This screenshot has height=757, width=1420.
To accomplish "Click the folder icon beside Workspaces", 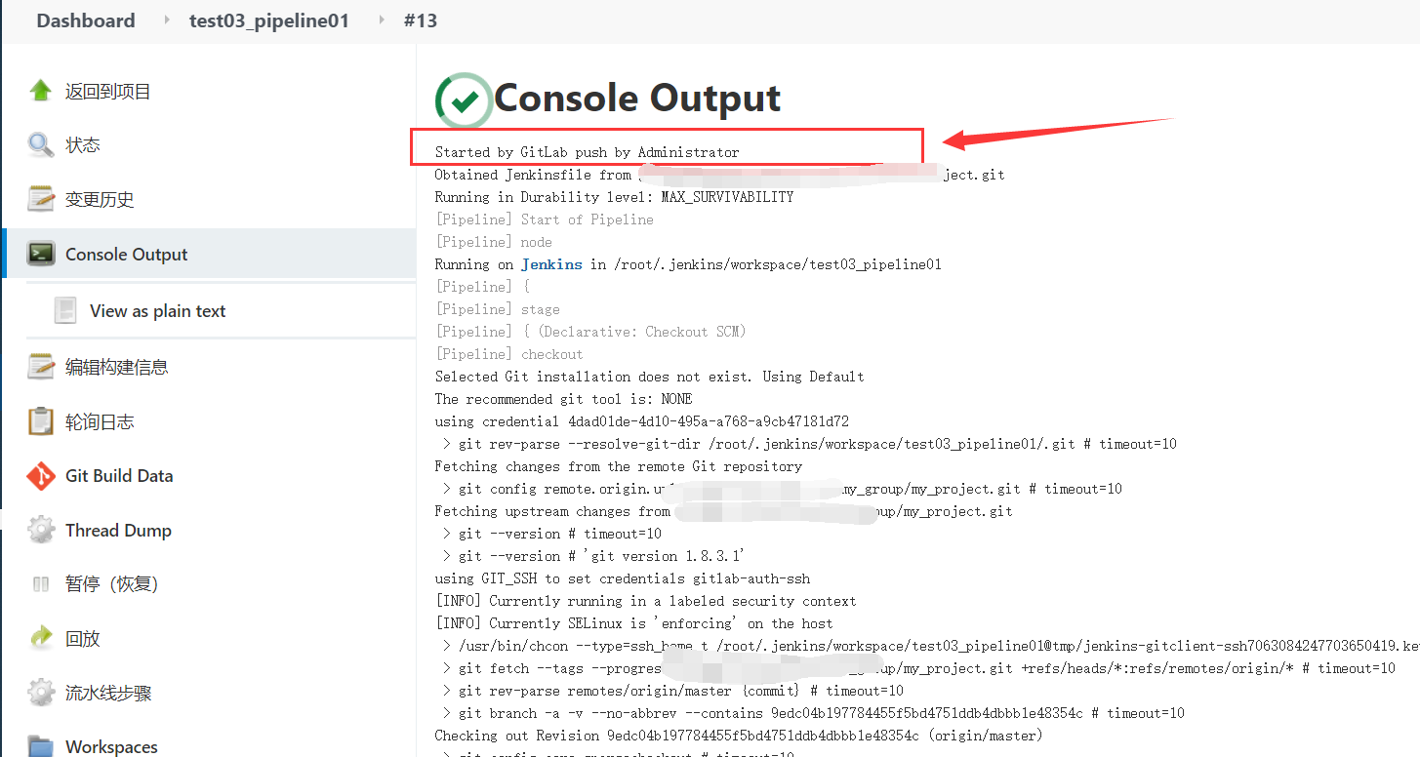I will tap(40, 746).
